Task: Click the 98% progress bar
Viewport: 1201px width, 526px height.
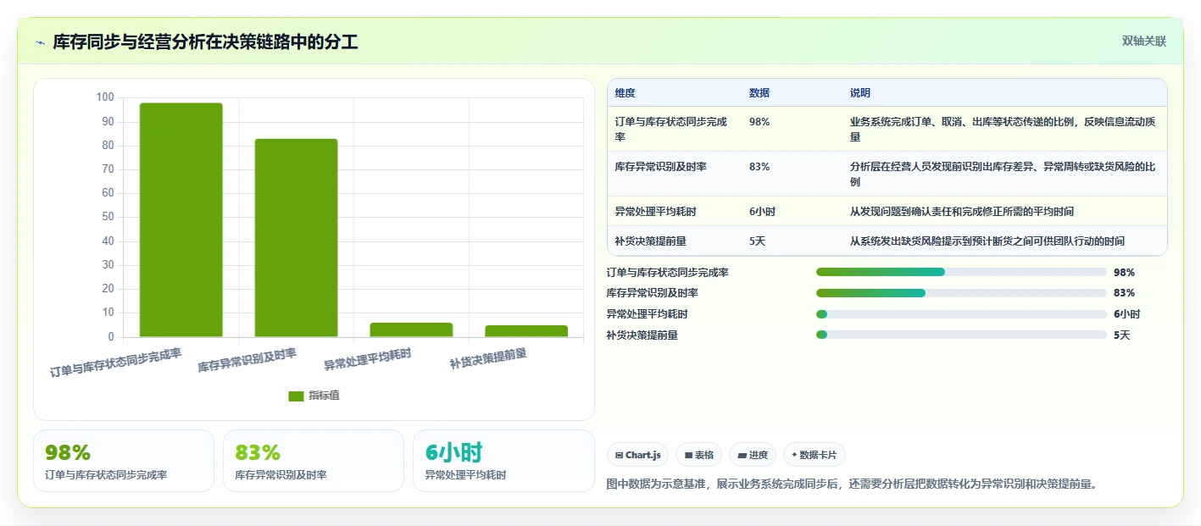Action: [961, 272]
